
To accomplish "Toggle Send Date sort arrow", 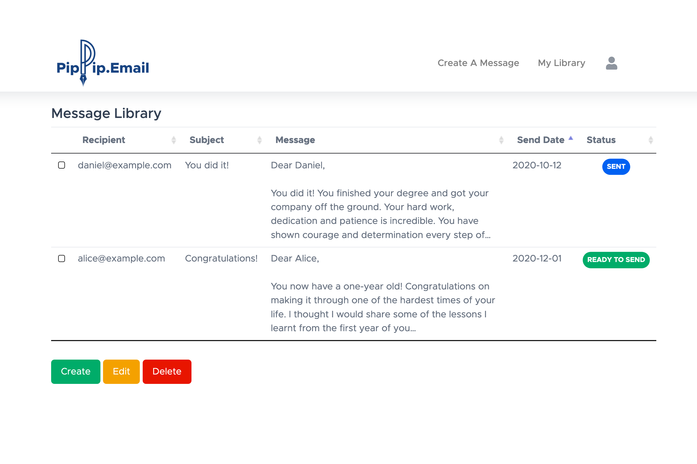I will [x=570, y=138].
